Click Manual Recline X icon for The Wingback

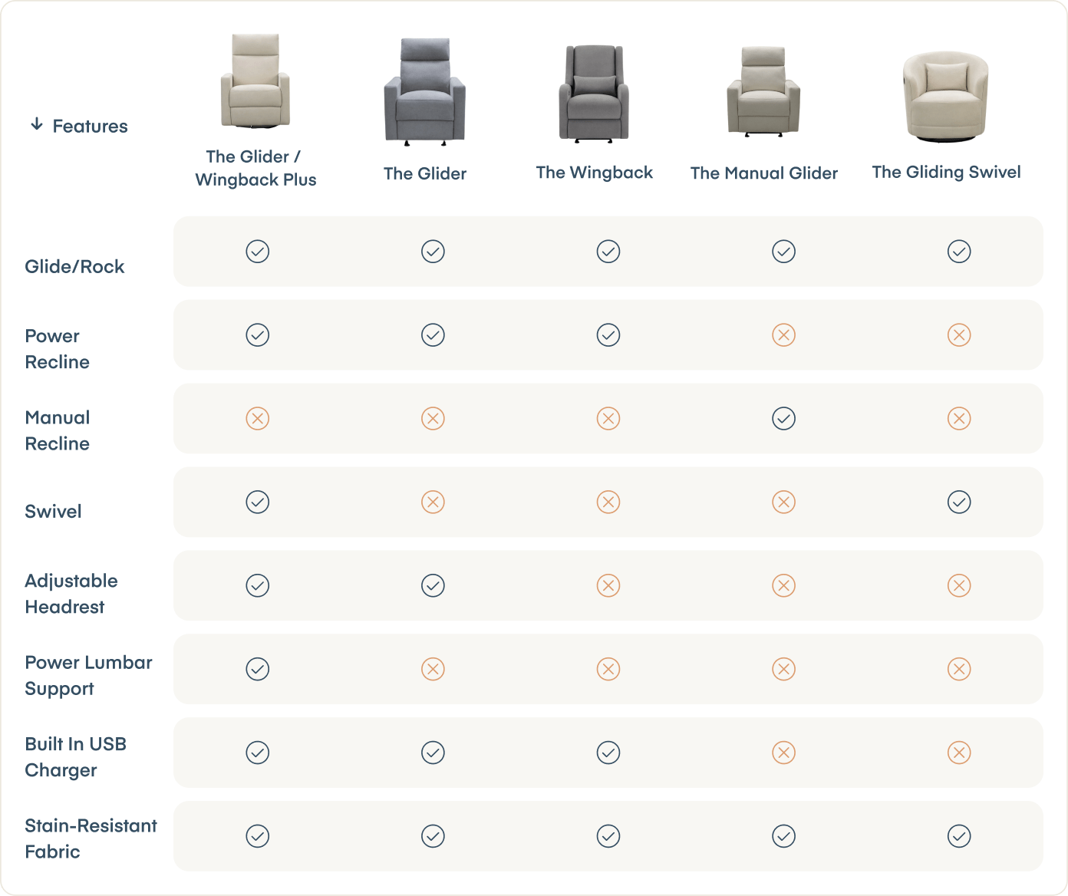click(x=608, y=419)
